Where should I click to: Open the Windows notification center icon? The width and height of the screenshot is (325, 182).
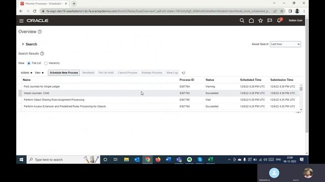coord(302,160)
